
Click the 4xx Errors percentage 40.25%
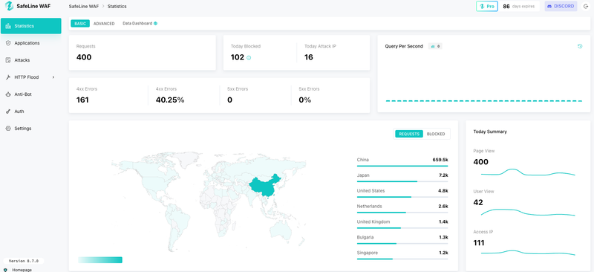pyautogui.click(x=170, y=100)
